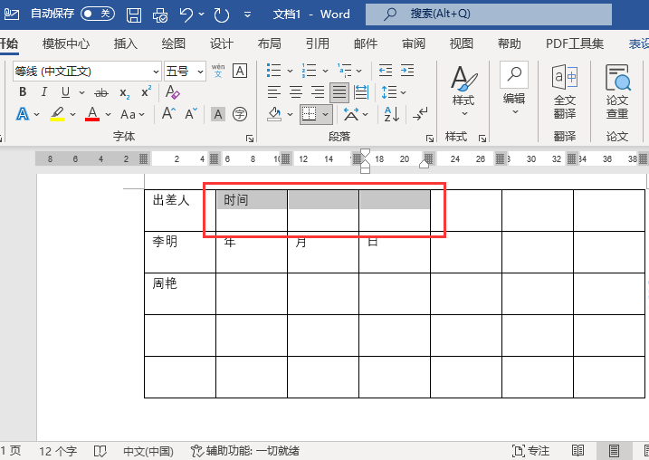Click the search box (Alt+Q)
Image resolution: width=649 pixels, height=460 pixels.
point(489,14)
